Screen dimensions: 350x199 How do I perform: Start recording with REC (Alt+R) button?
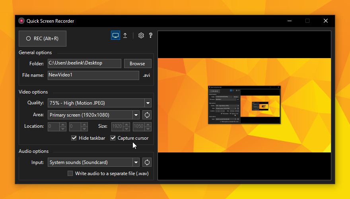(x=43, y=39)
